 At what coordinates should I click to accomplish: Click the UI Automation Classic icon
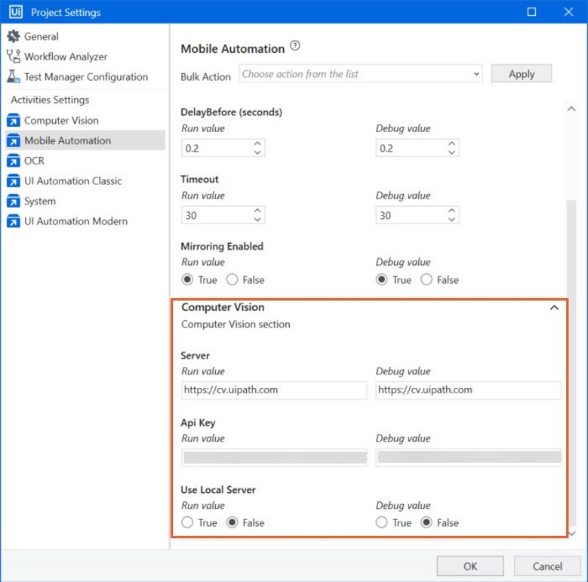pos(14,180)
